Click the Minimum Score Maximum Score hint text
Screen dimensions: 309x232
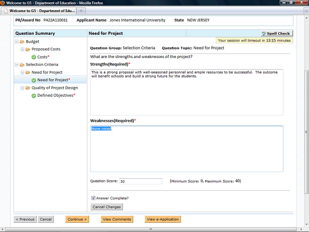point(205,181)
